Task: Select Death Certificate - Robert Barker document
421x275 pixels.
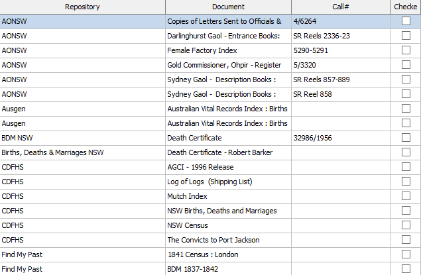Action: [x=219, y=152]
